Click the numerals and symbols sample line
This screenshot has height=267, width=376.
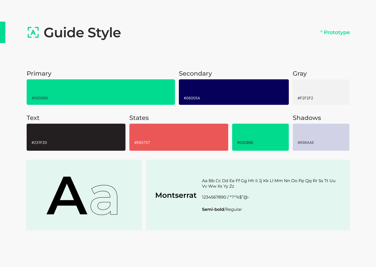pyautogui.click(x=226, y=197)
